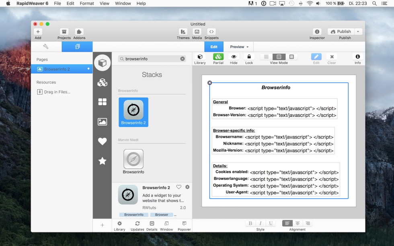Open the Wi-Fi status menu

[x=310, y=3]
